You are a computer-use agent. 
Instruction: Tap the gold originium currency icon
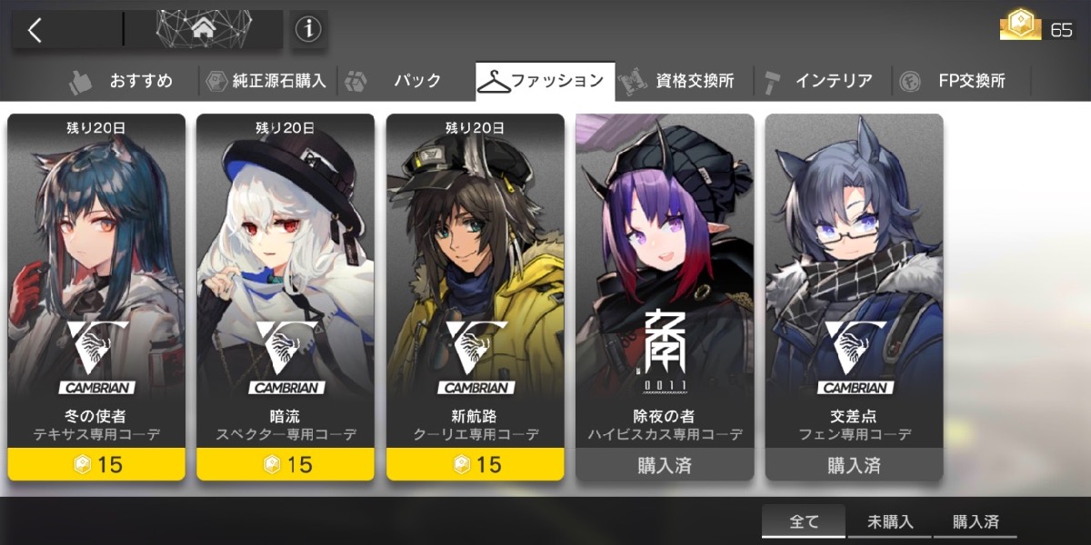click(x=1021, y=28)
